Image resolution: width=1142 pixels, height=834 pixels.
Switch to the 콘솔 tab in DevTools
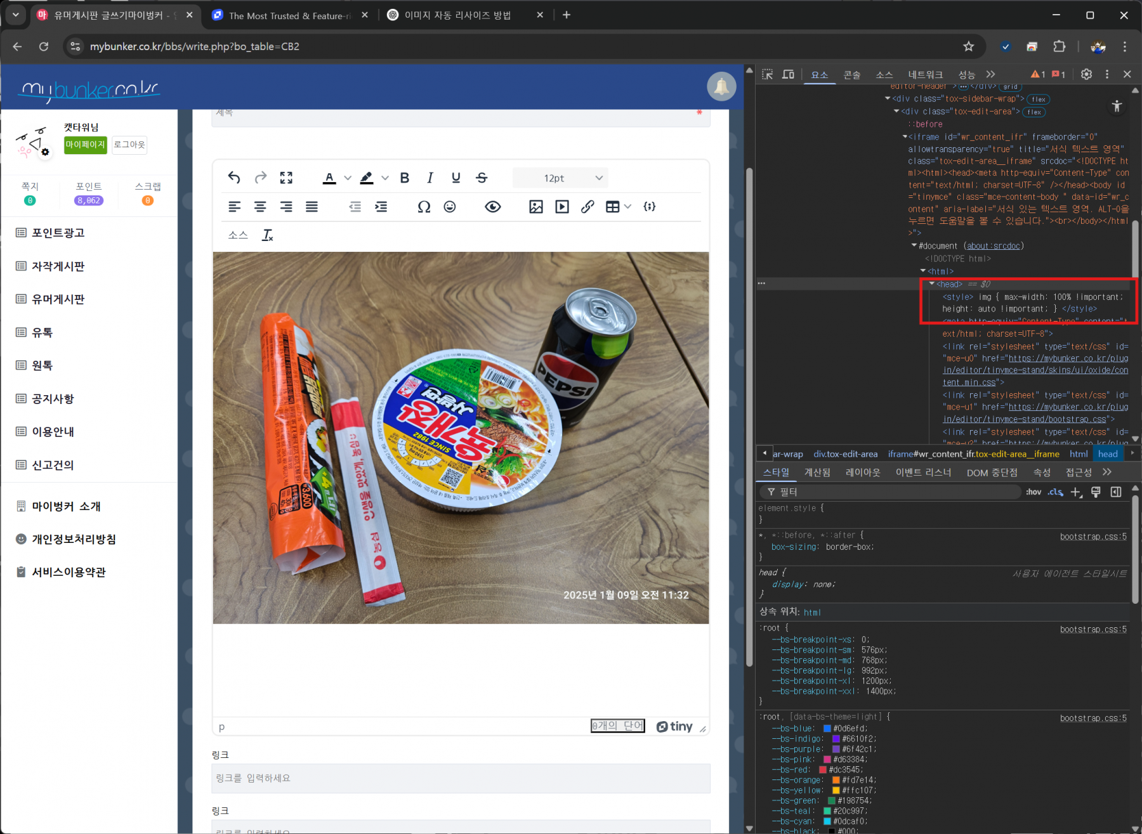(x=851, y=75)
